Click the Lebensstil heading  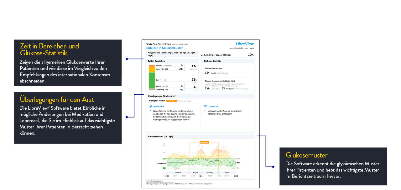[x=213, y=107]
